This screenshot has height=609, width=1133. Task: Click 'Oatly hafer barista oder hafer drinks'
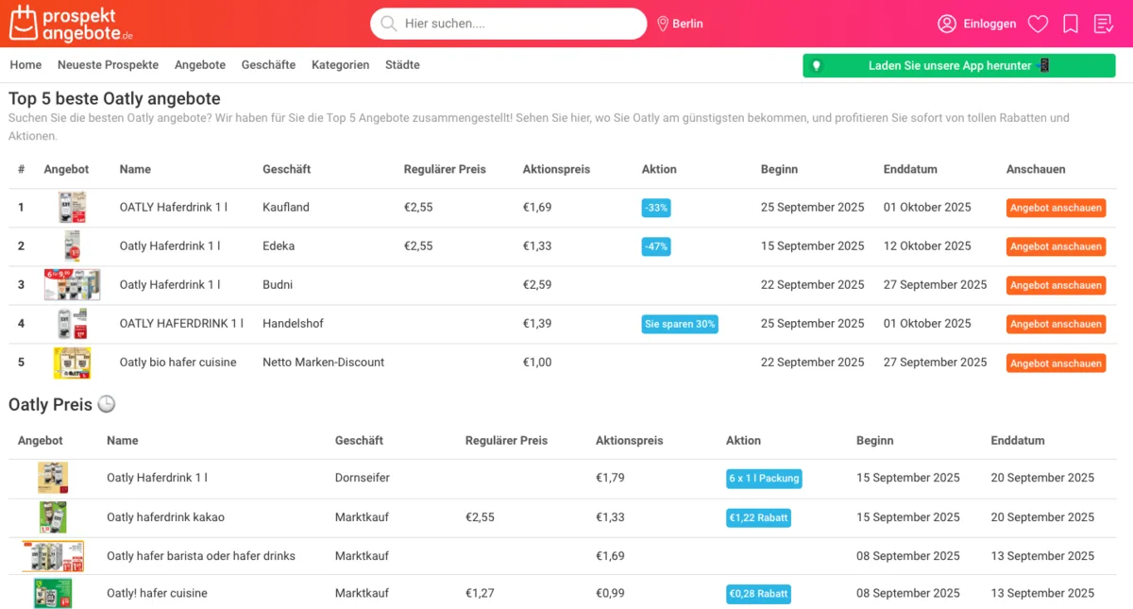201,556
